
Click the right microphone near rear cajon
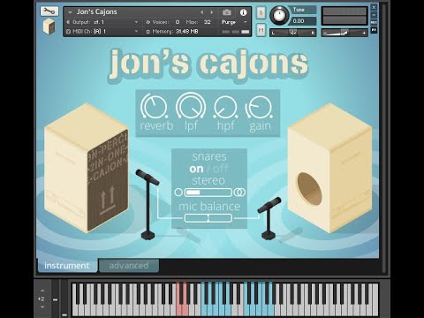(269, 218)
